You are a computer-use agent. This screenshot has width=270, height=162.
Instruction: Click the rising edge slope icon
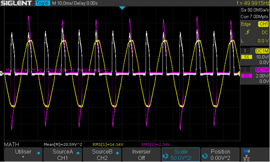[x=248, y=32]
